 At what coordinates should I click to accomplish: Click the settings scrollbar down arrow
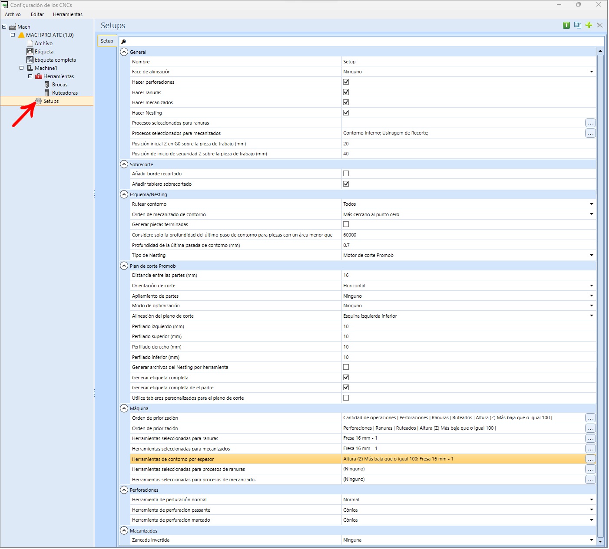tap(600, 541)
